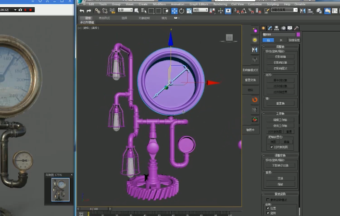Select the Move transform tool

click(x=174, y=11)
